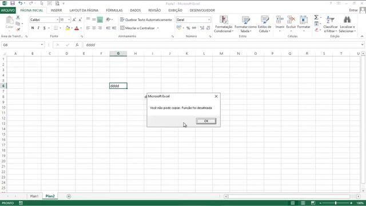This screenshot has width=366, height=206.
Task: Click the fx insert function icon
Action: point(77,45)
